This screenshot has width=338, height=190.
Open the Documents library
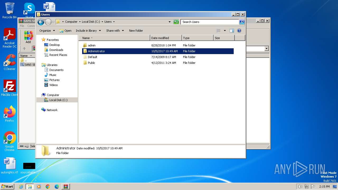[56, 70]
